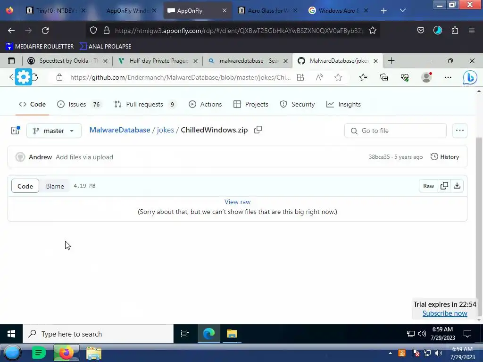Open the GitHub Insights tab

[x=343, y=104]
